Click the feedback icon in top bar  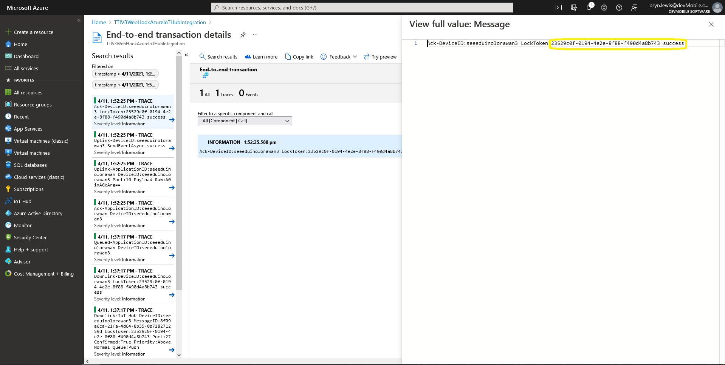click(634, 8)
